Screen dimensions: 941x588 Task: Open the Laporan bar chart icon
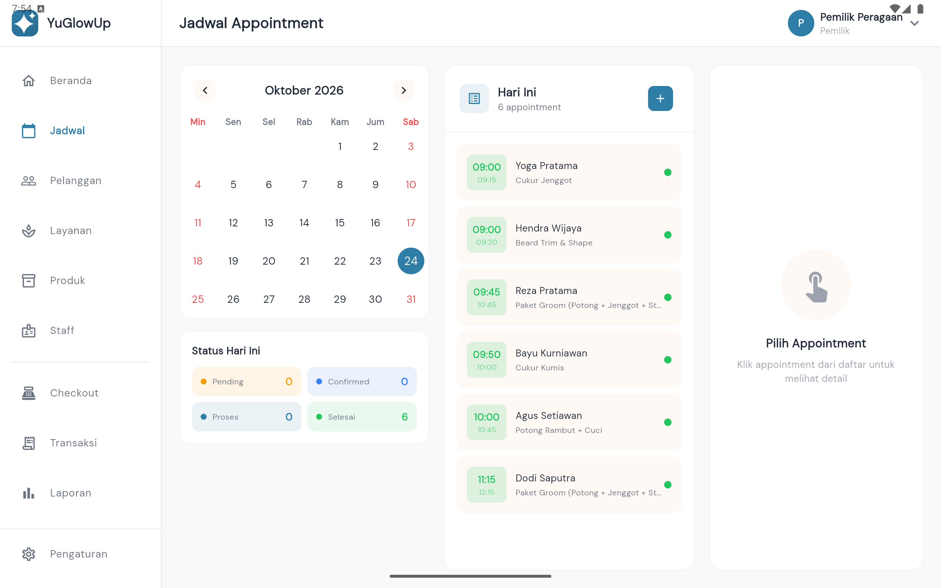pos(29,493)
